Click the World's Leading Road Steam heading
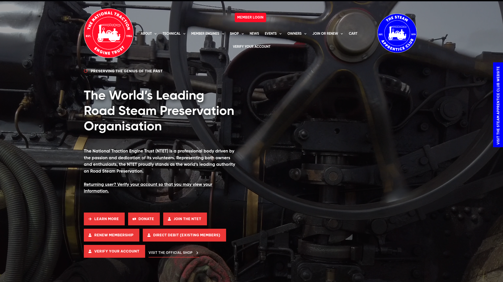Image resolution: width=503 pixels, height=282 pixels. [159, 111]
